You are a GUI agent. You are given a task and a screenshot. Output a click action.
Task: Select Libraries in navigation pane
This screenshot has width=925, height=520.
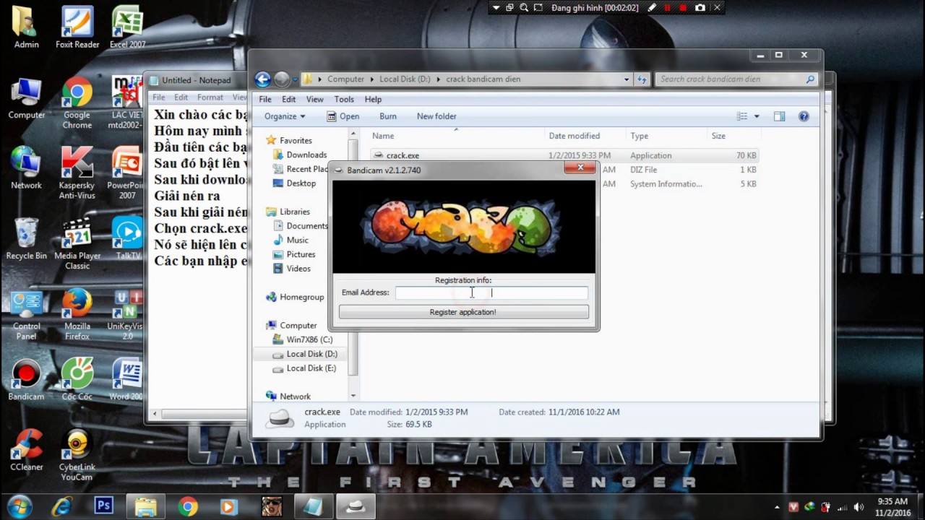coord(295,212)
